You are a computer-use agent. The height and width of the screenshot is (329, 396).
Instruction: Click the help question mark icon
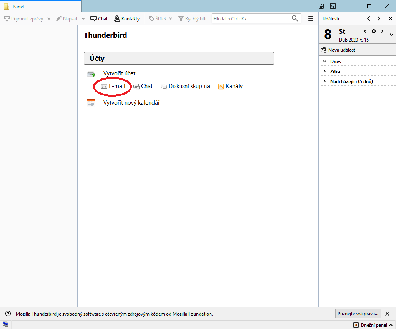pyautogui.click(x=8, y=314)
